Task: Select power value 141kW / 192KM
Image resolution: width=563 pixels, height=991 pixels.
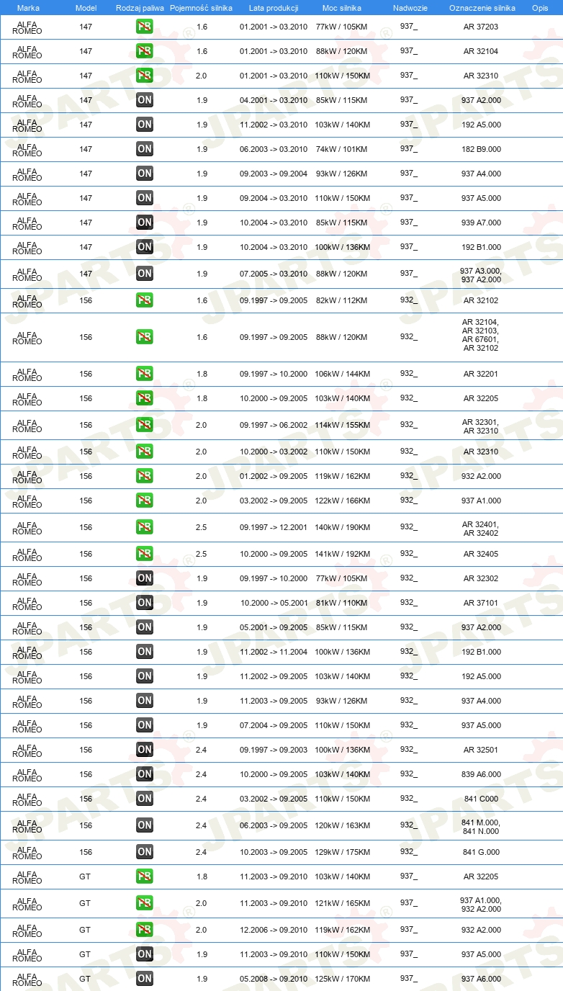Action: (343, 555)
